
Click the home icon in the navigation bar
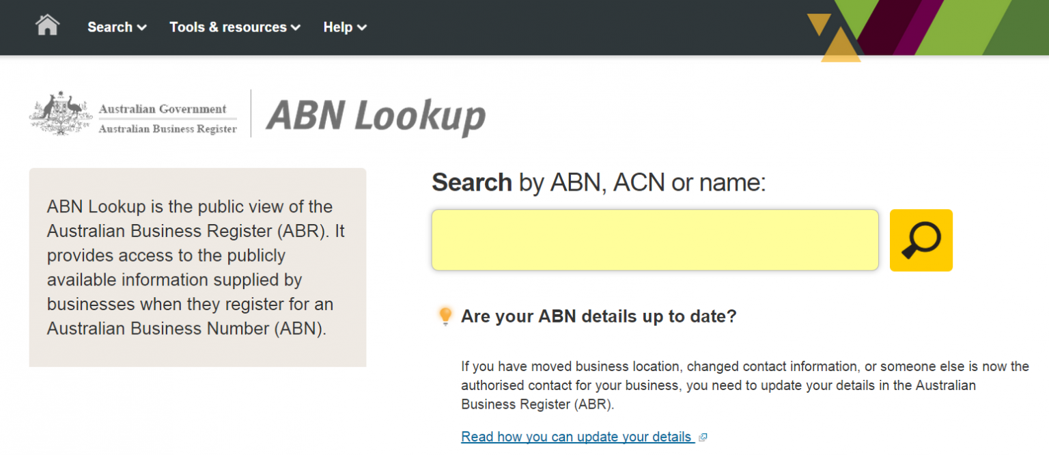coord(46,25)
